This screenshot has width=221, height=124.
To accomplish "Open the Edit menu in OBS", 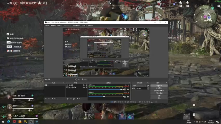I will click(53, 26).
